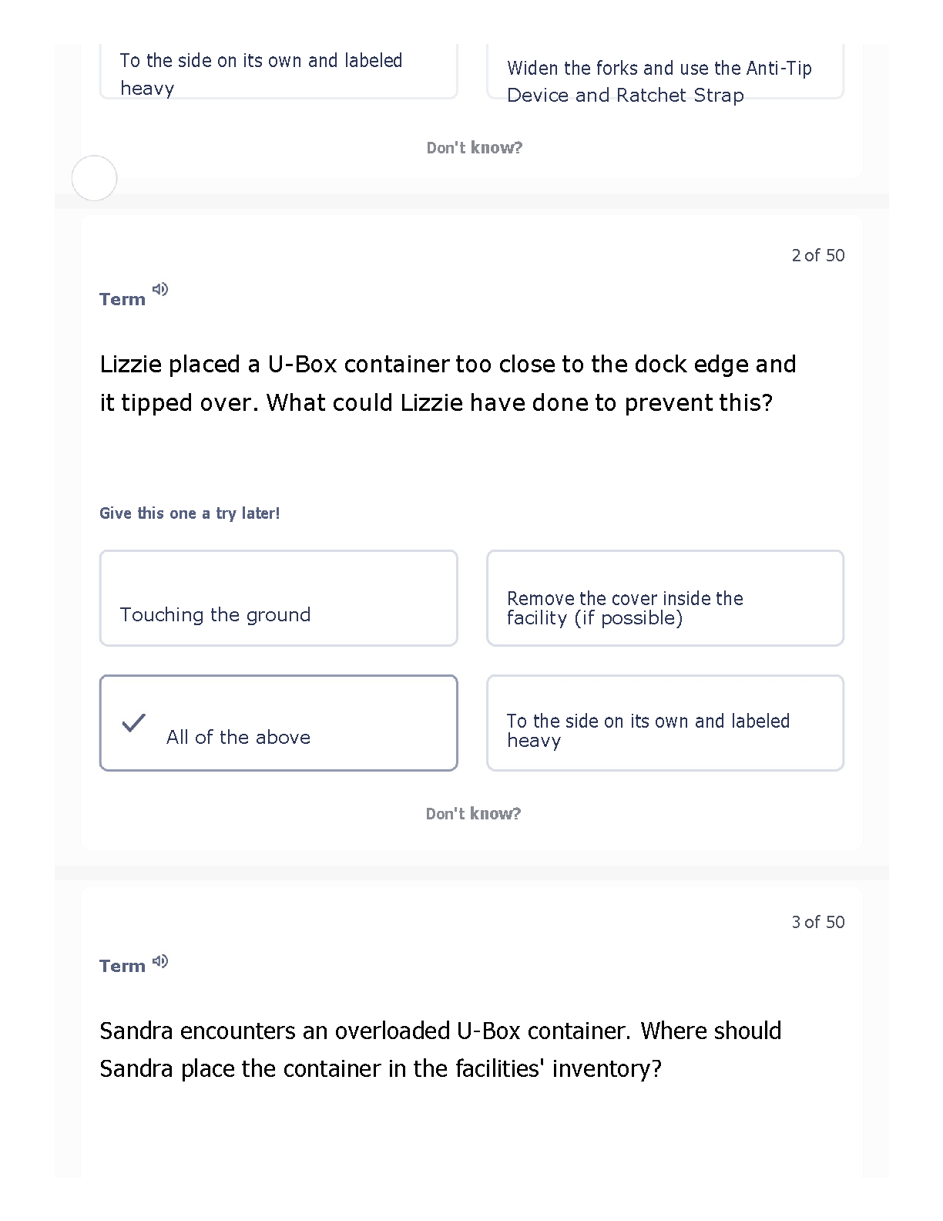Click the '2 of 50' progress counter

pos(818,255)
